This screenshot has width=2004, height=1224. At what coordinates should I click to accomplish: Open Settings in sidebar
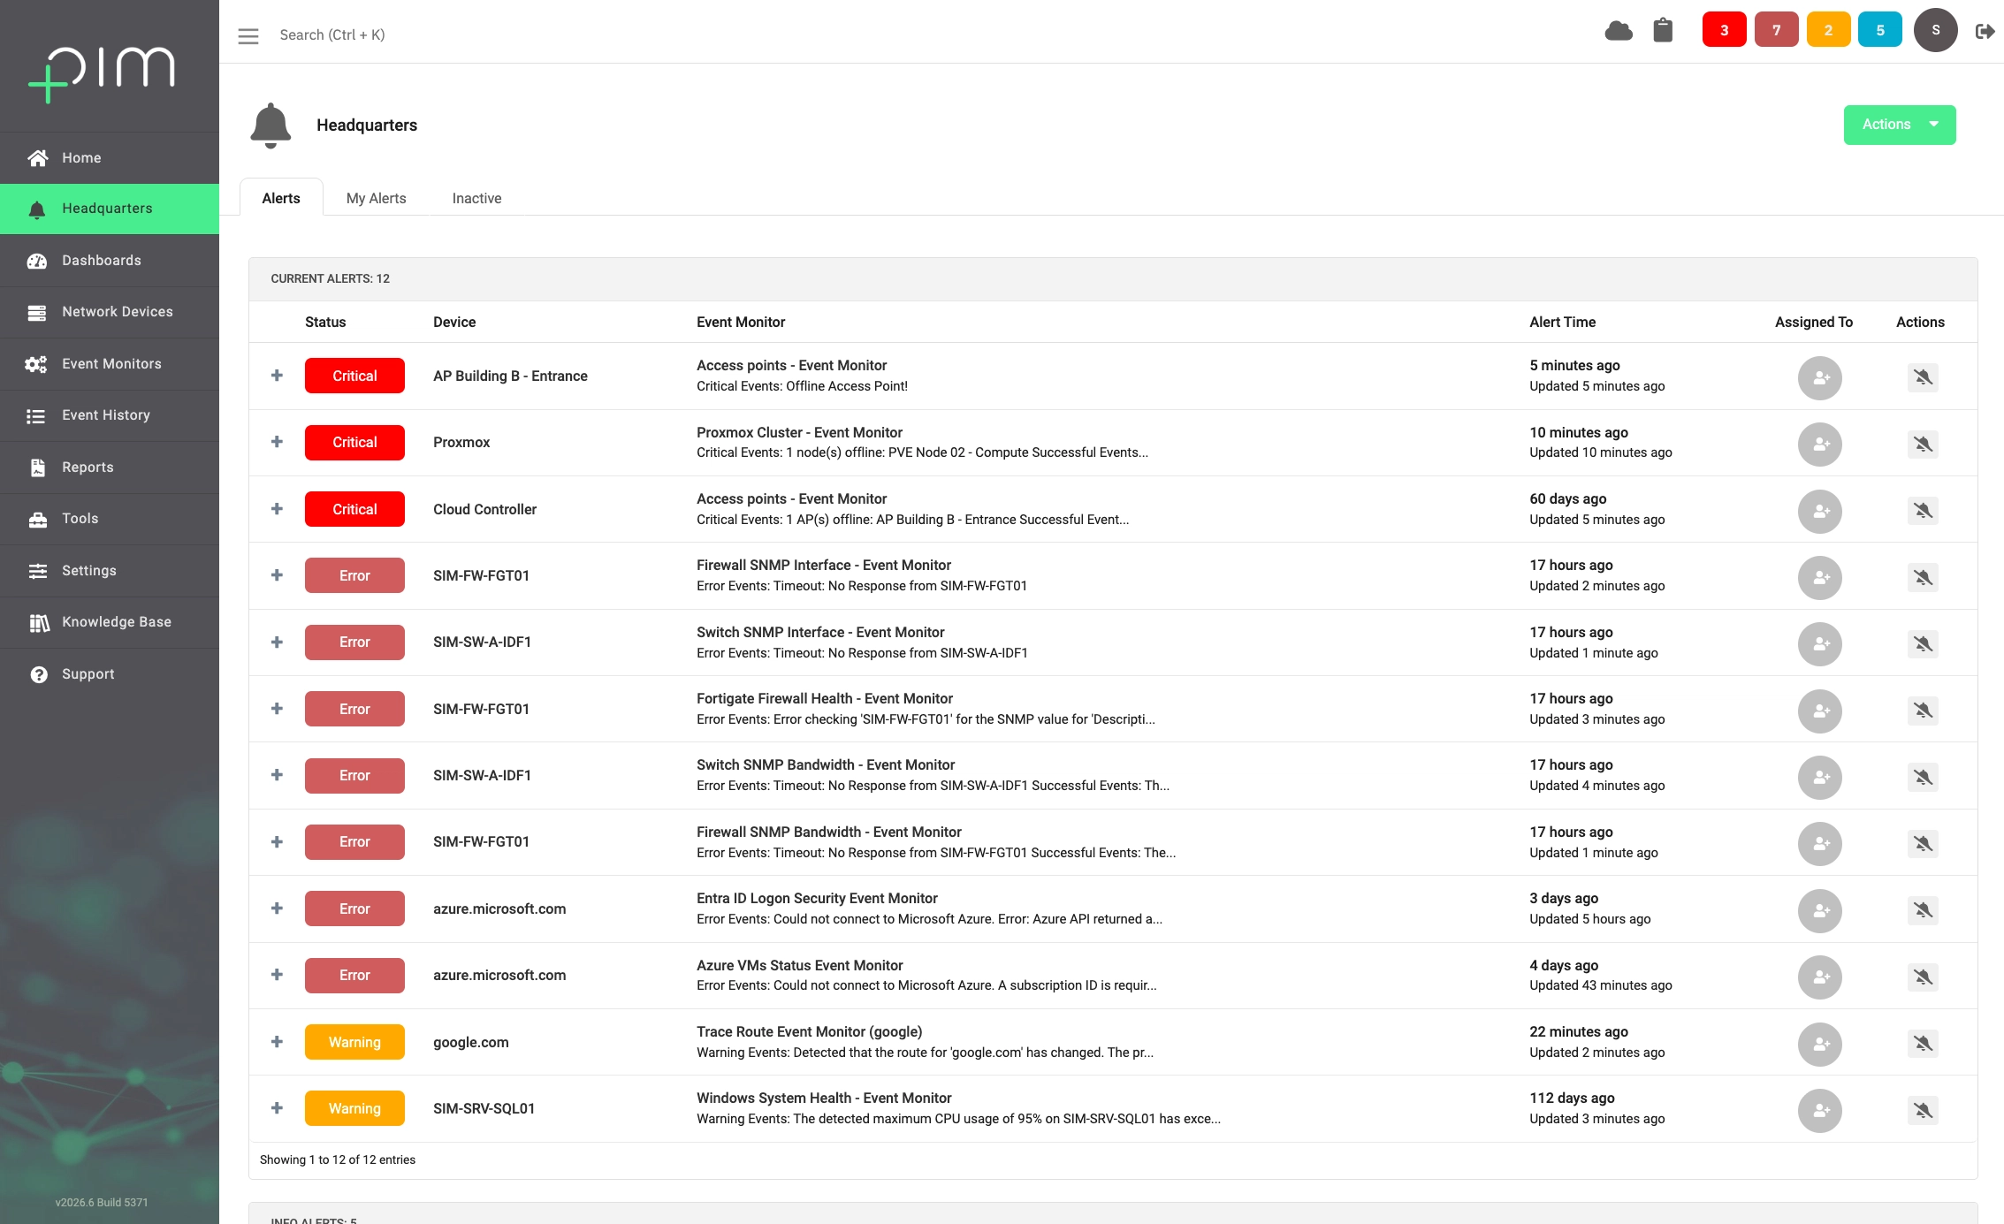[110, 571]
